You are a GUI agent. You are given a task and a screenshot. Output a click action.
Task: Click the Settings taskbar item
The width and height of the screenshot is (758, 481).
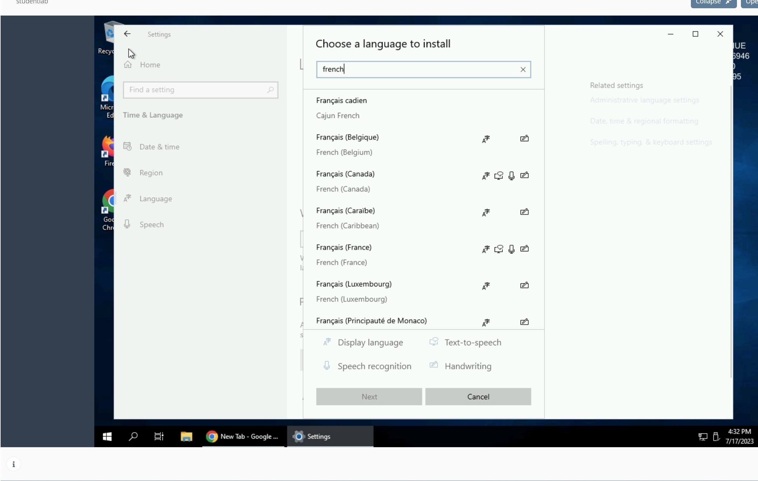click(x=330, y=436)
